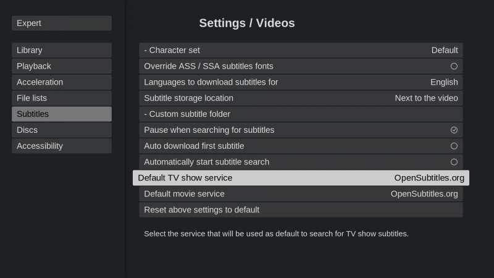Select the Subtitles category

click(x=61, y=114)
